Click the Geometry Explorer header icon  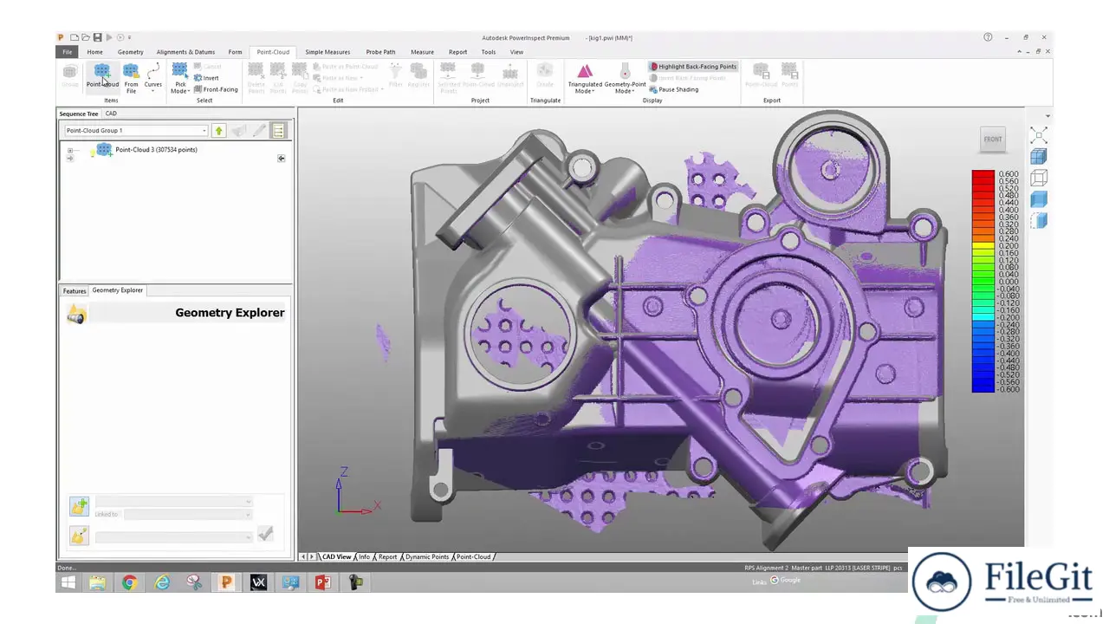pos(76,315)
